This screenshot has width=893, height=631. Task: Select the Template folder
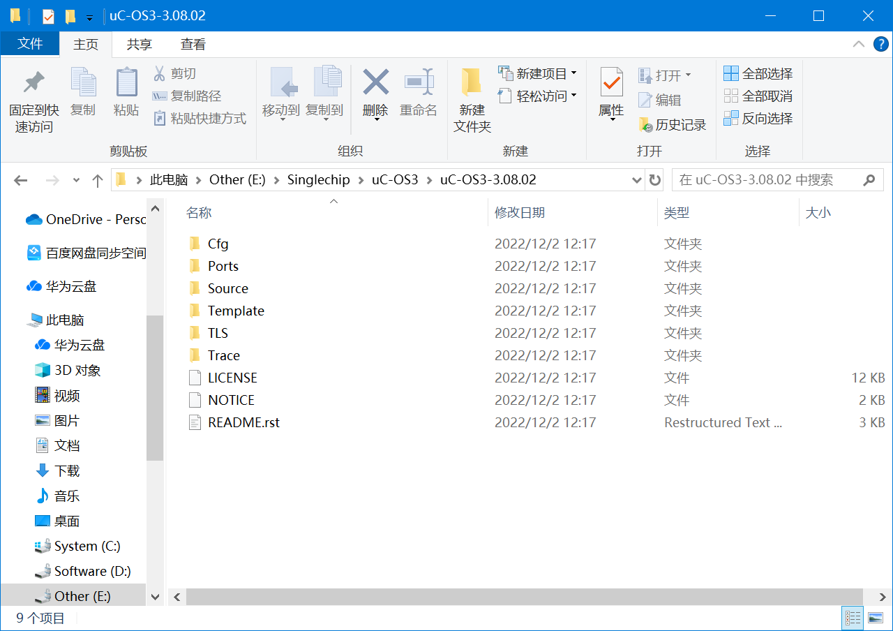pos(226,311)
